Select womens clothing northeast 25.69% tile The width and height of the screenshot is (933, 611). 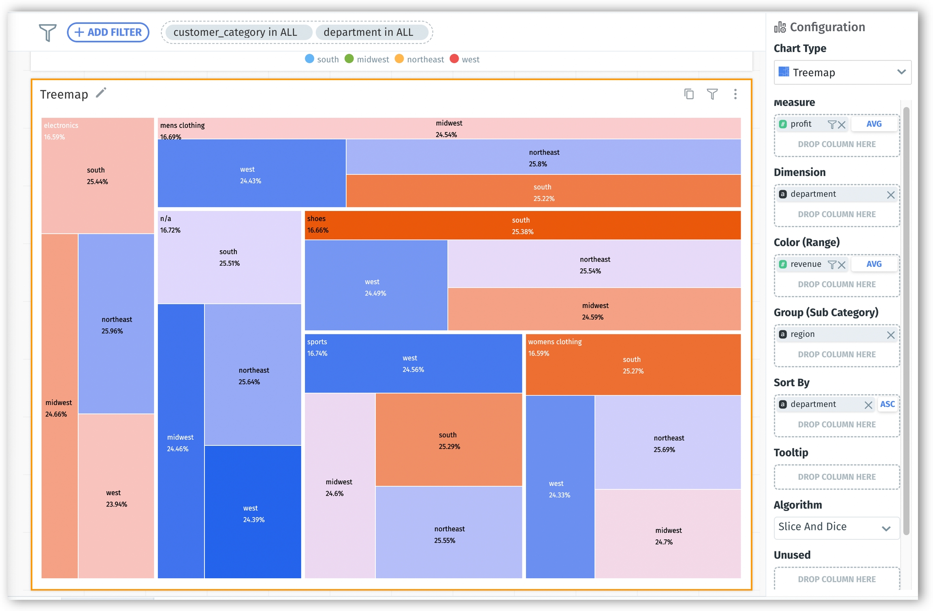pos(668,443)
